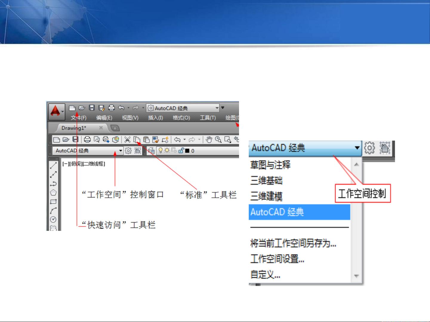The height and width of the screenshot is (322, 430).
Task: Toggle layer 0 lock padlock icon
Action: coord(181,150)
